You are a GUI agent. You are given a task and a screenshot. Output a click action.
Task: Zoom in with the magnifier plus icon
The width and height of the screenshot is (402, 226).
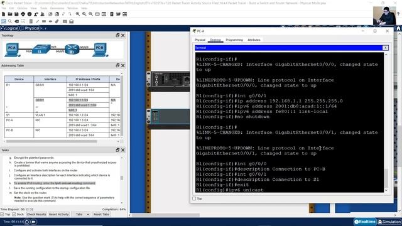[x=78, y=14]
